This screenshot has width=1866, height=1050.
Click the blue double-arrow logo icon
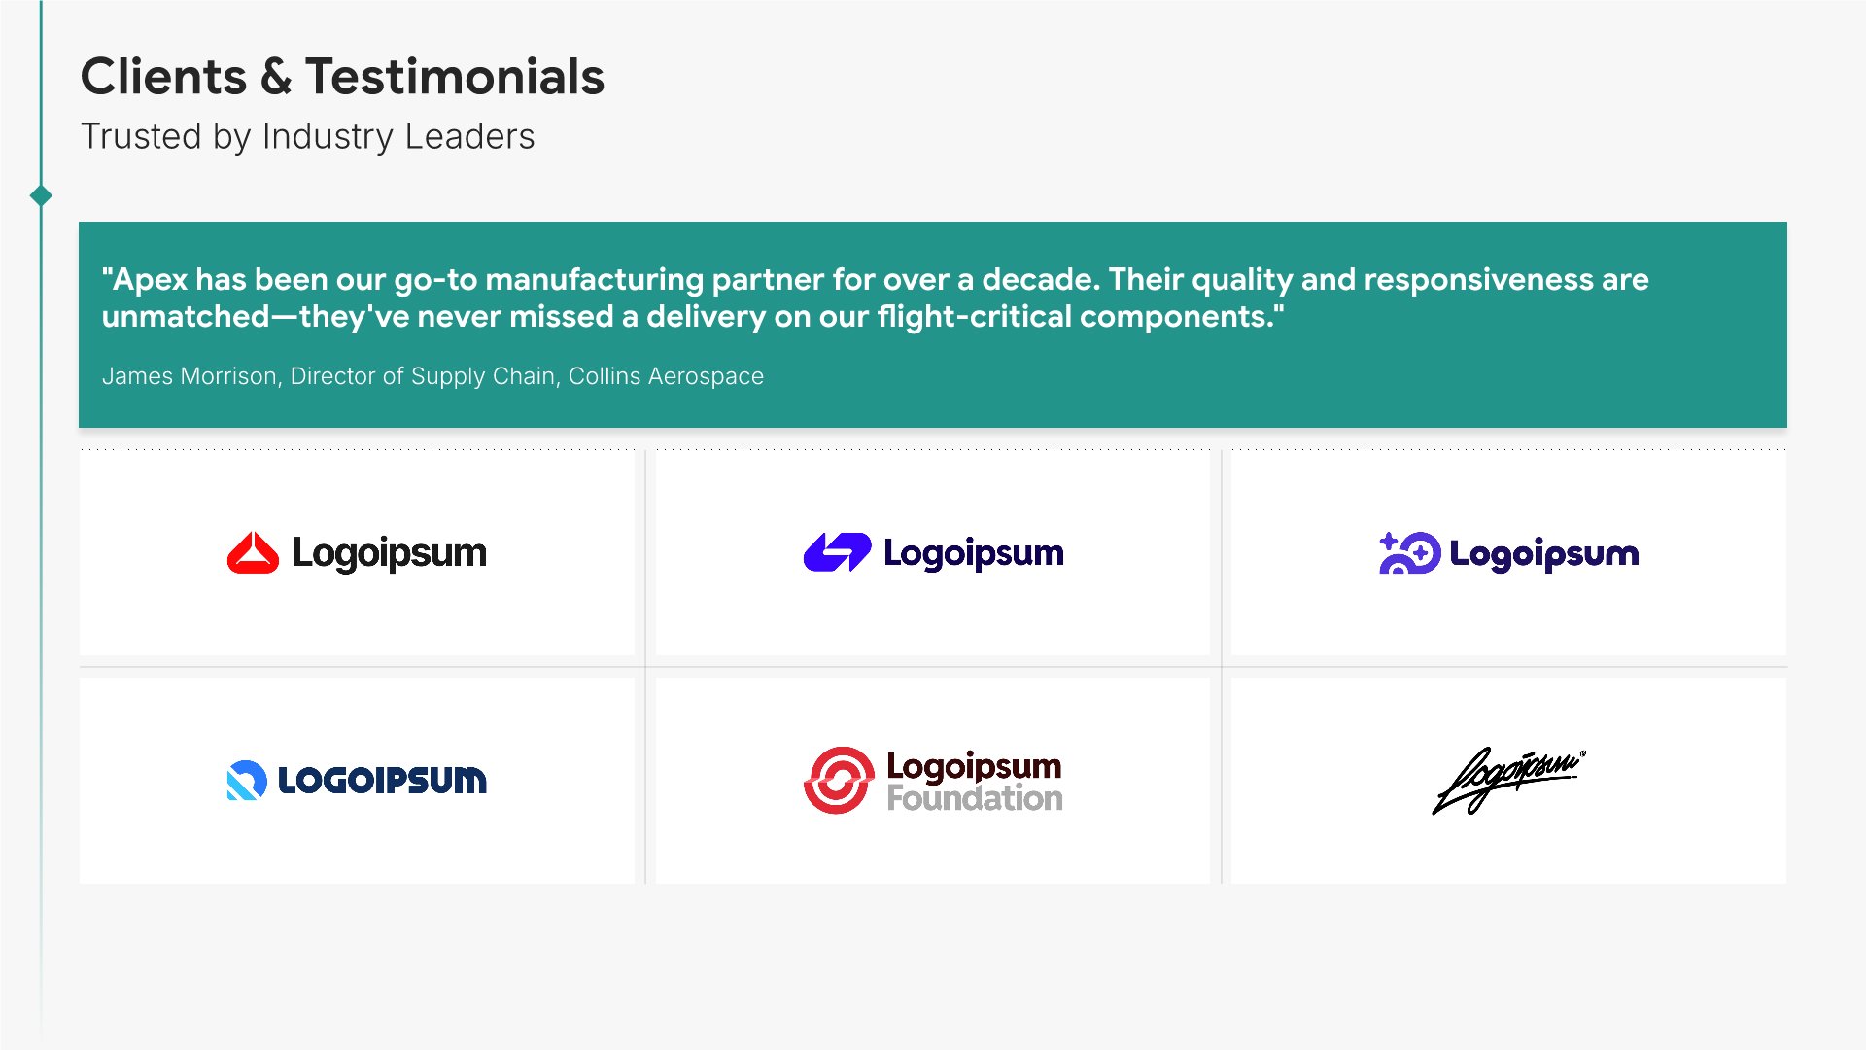837,552
